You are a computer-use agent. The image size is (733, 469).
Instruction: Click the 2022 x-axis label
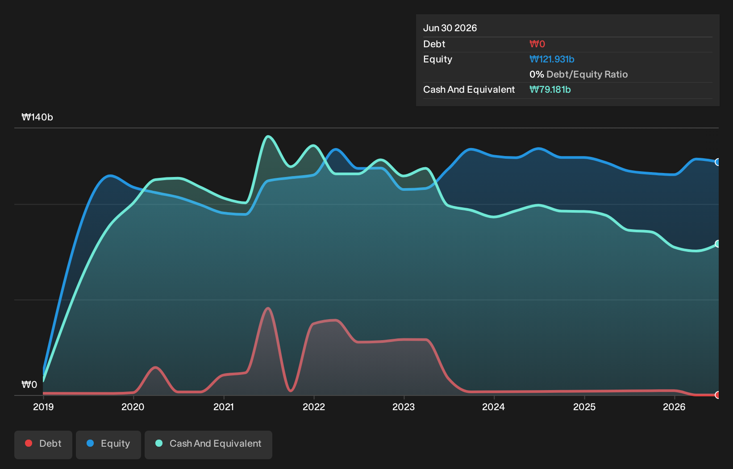click(x=314, y=407)
